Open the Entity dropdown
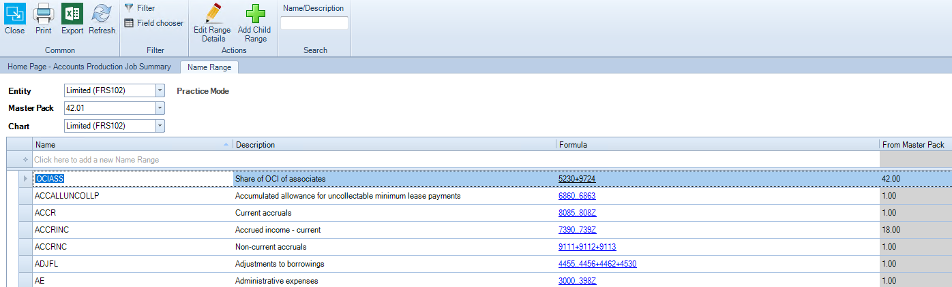 160,90
